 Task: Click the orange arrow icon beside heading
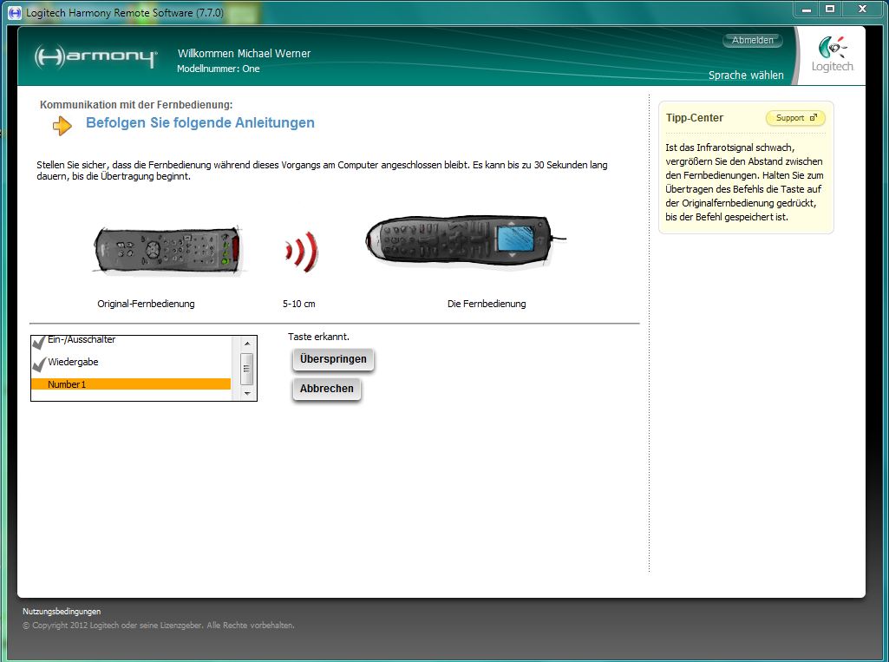pyautogui.click(x=62, y=125)
